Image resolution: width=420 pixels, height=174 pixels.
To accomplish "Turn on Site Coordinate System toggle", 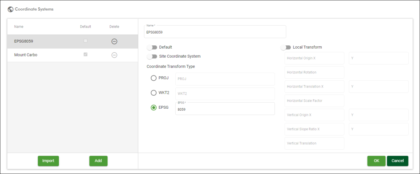I will [152, 56].
